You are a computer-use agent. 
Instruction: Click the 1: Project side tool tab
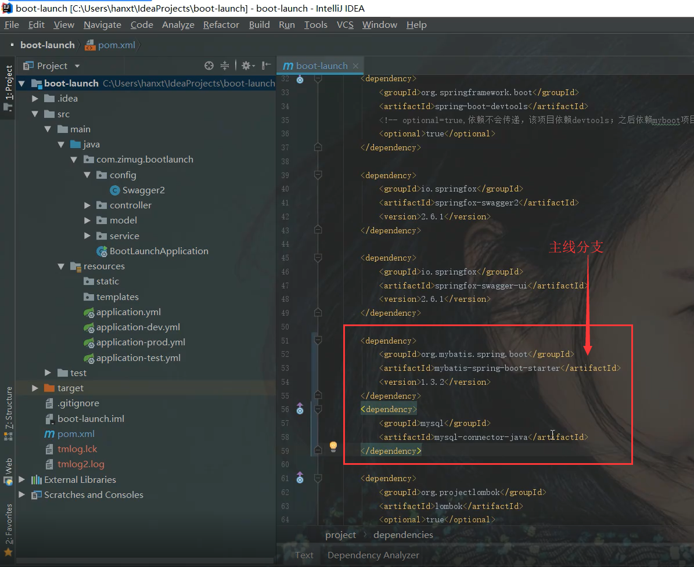8,87
